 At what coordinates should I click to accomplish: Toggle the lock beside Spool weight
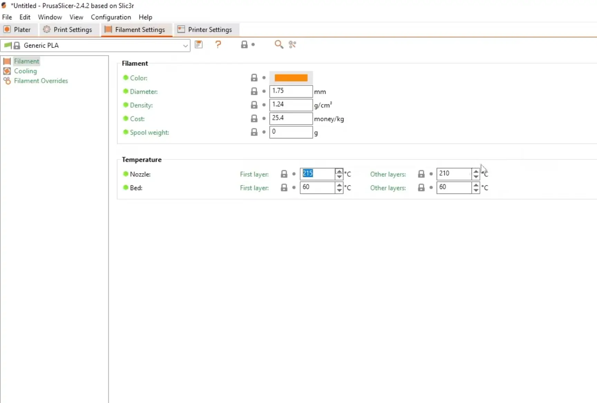tap(254, 132)
